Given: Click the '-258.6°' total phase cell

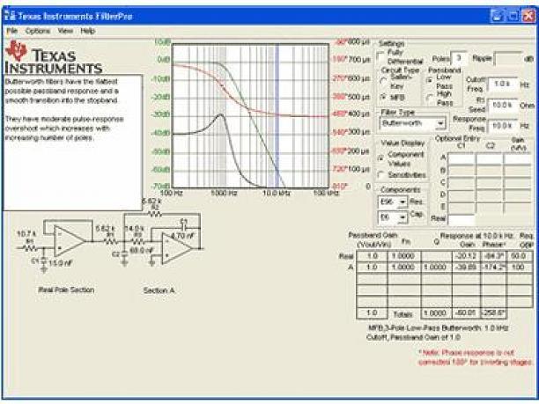Looking at the screenshot, I should (493, 313).
